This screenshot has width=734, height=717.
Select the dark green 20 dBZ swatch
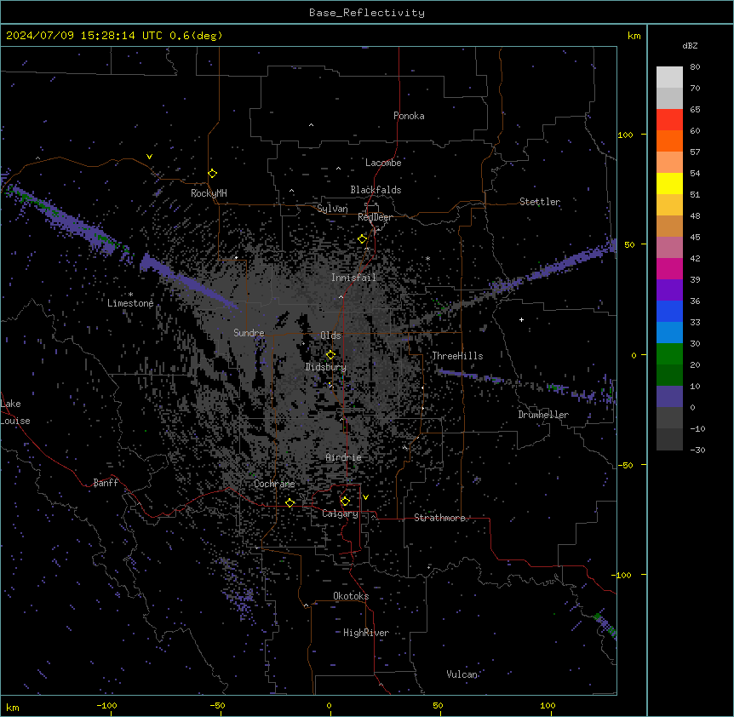(x=669, y=375)
